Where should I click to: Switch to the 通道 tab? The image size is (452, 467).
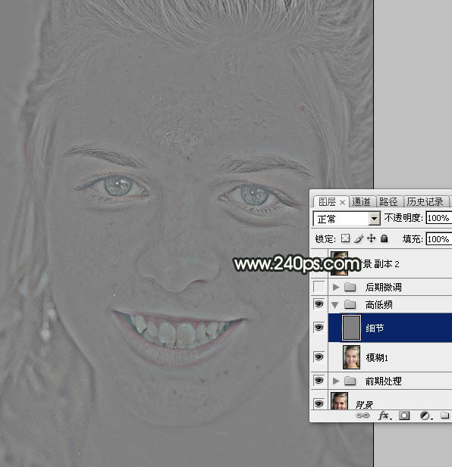[361, 202]
